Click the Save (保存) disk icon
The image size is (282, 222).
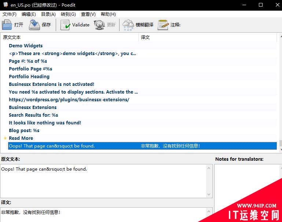[34, 25]
